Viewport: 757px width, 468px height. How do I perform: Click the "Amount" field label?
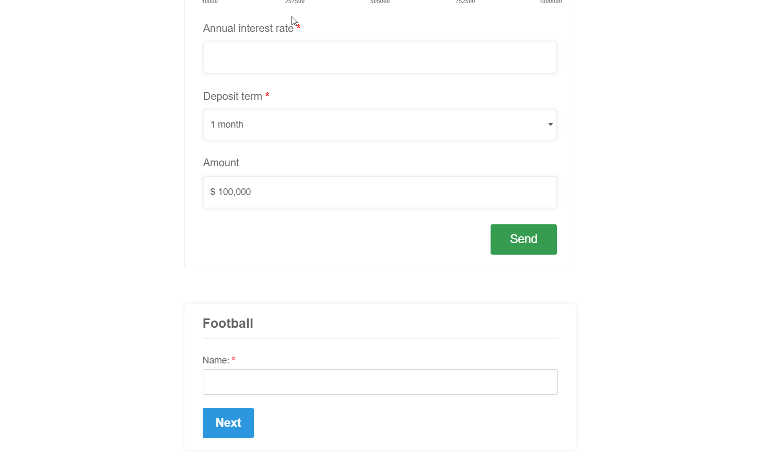pyautogui.click(x=221, y=163)
